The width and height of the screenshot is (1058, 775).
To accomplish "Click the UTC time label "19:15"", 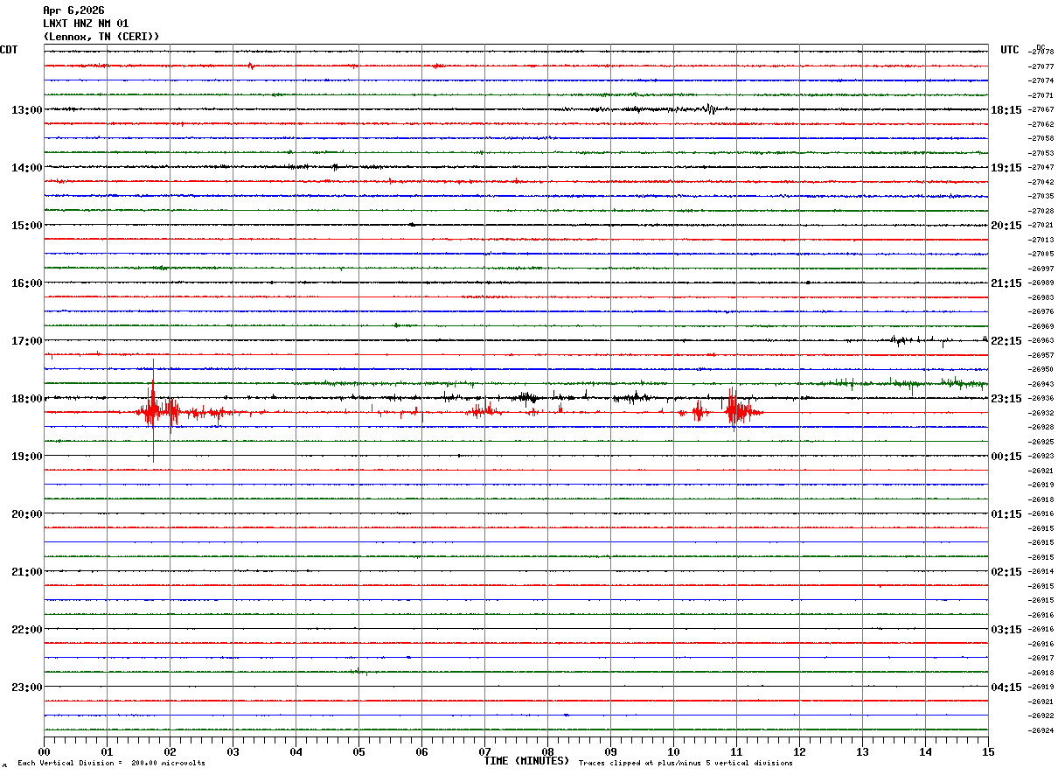I will [x=1006, y=168].
